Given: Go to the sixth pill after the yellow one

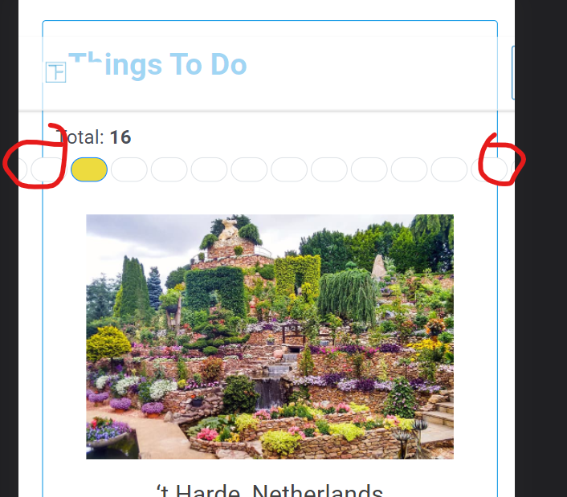Looking at the screenshot, I should pos(329,169).
